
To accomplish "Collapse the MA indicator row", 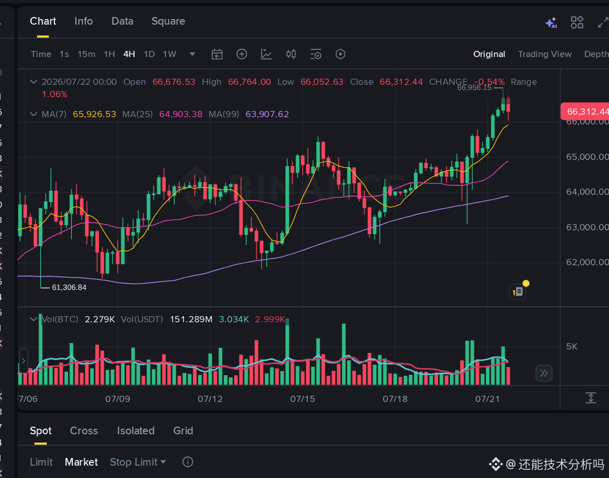I will [x=34, y=114].
